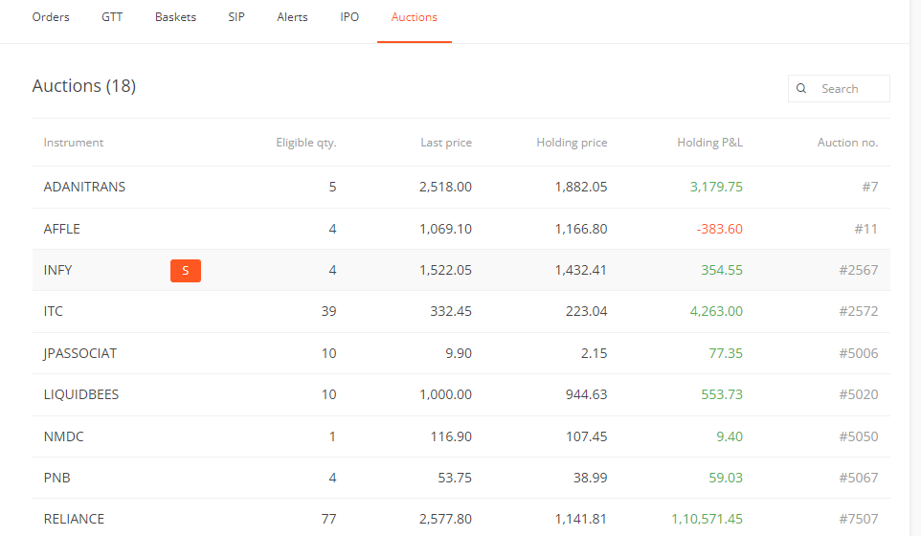Click ADANITRANS holding price 1,882.05
The height and width of the screenshot is (536, 921).
(581, 187)
